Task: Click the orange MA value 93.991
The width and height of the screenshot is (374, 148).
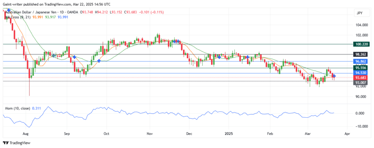Action: click(38, 17)
